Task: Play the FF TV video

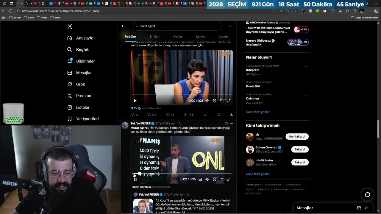Action: 135,101
